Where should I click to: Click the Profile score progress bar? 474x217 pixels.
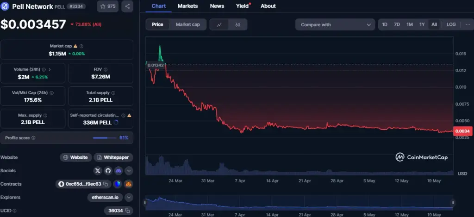pos(105,138)
